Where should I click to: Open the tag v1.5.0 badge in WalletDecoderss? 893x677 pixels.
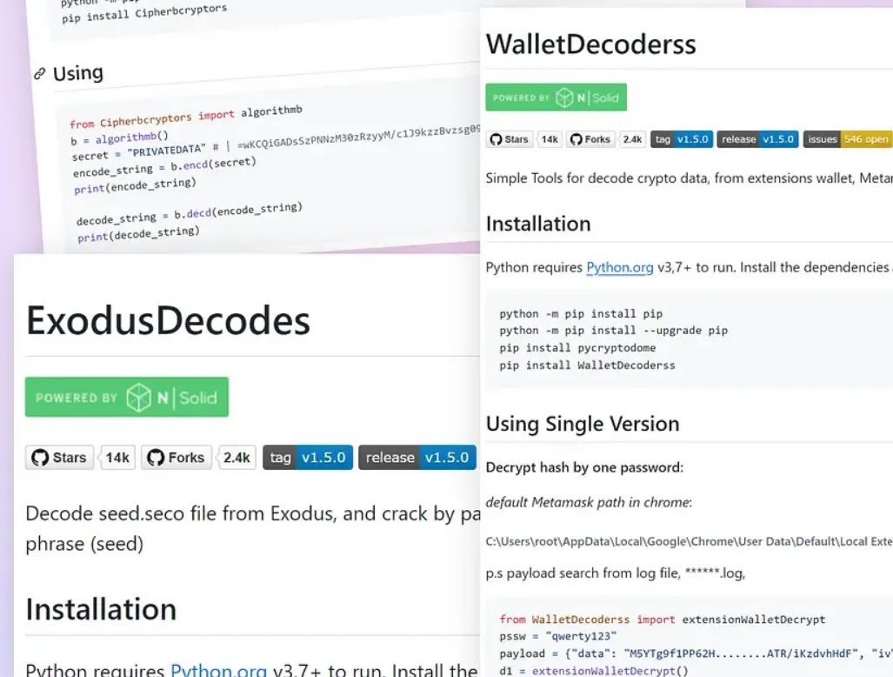tap(682, 139)
